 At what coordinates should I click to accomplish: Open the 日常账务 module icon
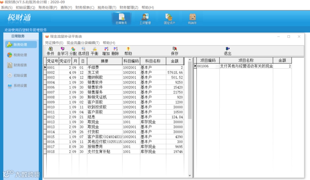[x=121, y=19]
